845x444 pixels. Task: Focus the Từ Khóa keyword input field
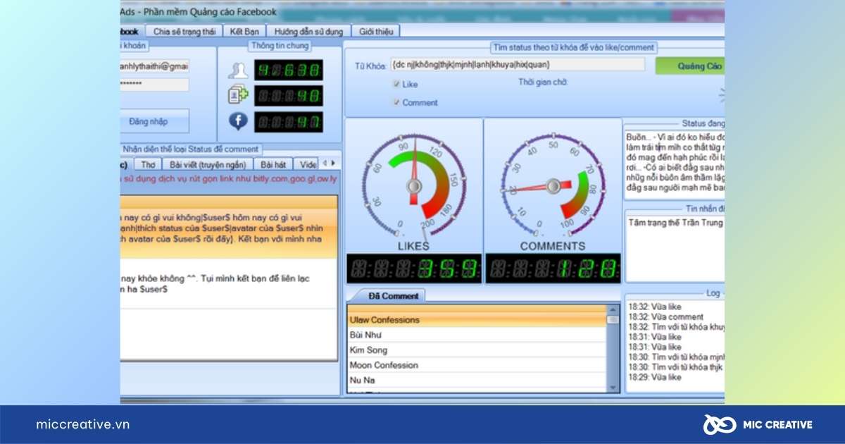[x=518, y=64]
